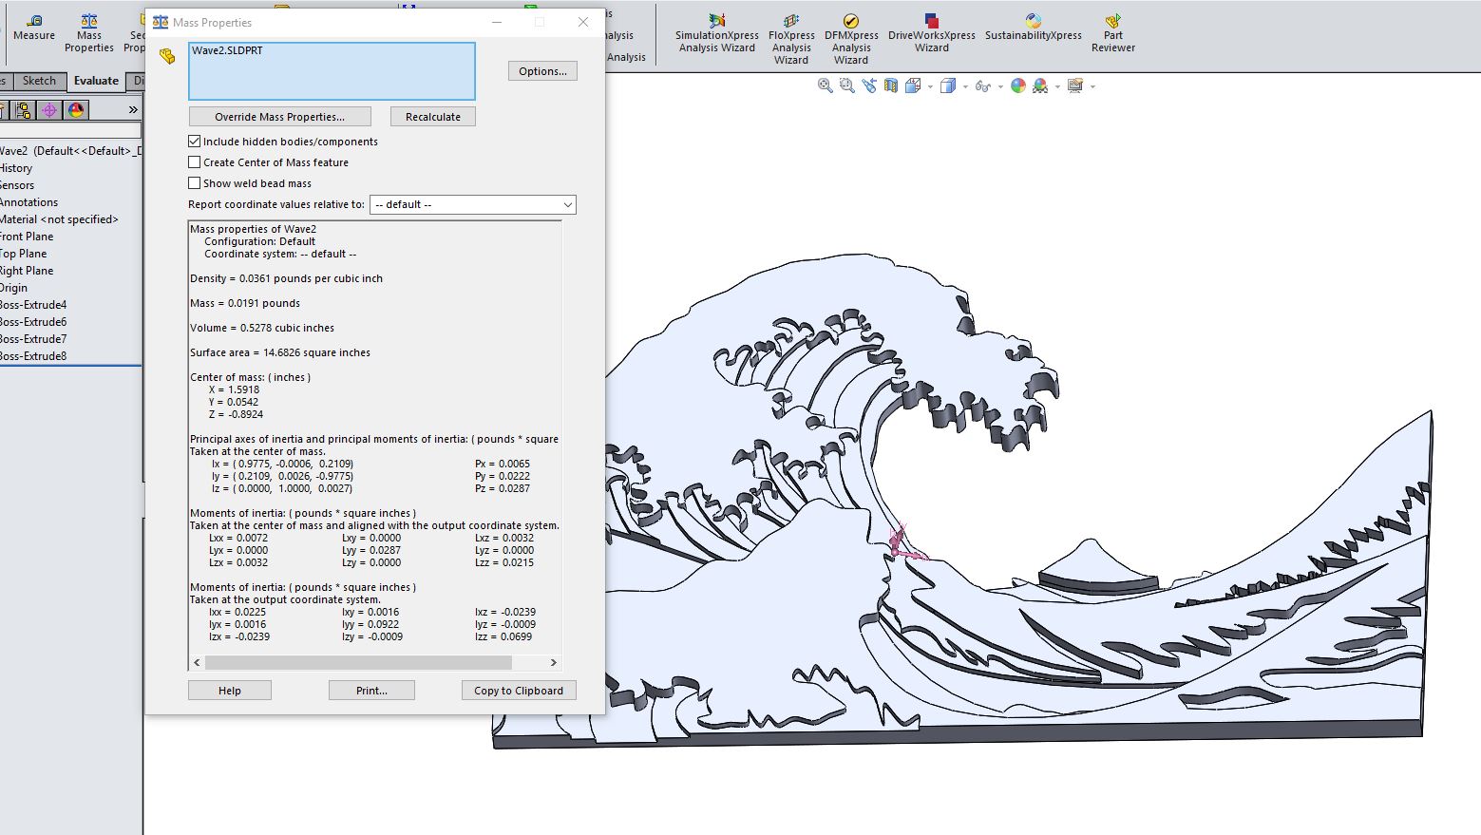Click Apply Scene icon

(x=1040, y=85)
